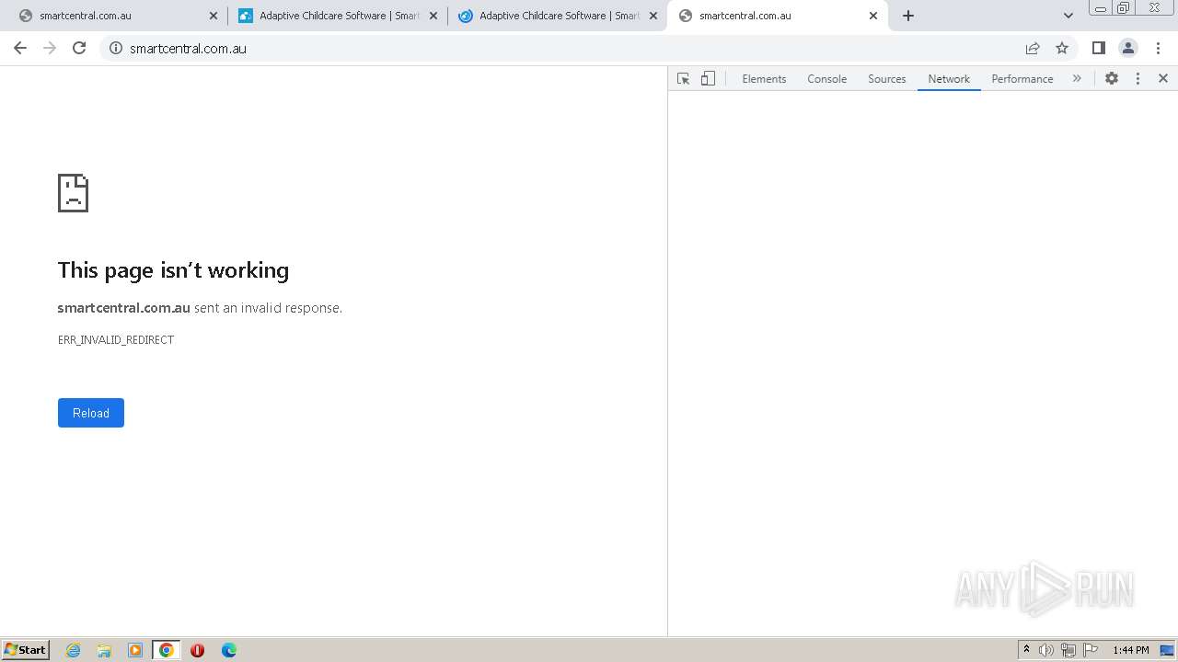Show hidden system tray icons
Screen dimensions: 1178x662
1026,650
